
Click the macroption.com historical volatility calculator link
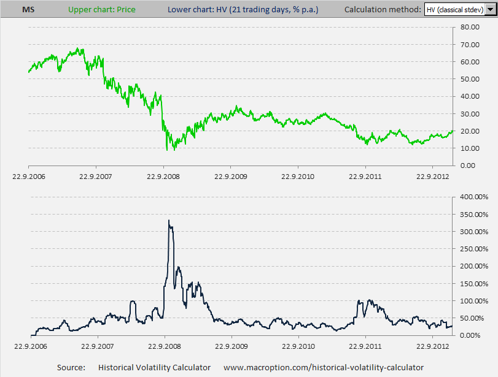[x=324, y=367]
